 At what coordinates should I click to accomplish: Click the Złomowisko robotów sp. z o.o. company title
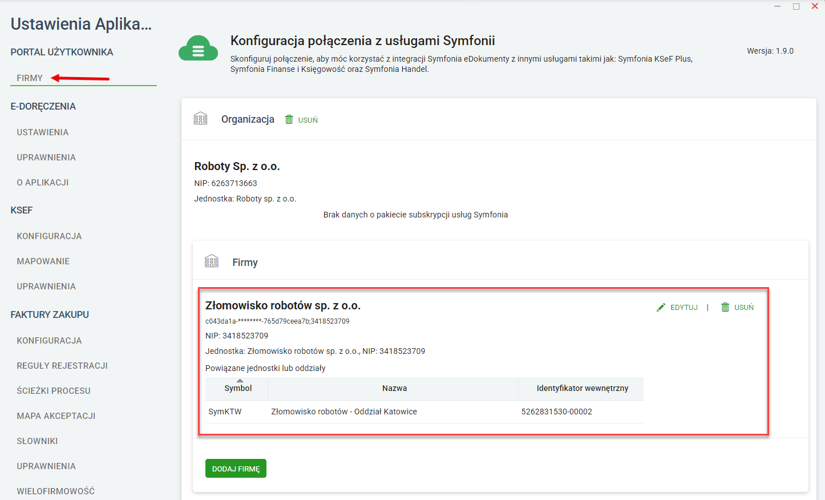coord(283,305)
